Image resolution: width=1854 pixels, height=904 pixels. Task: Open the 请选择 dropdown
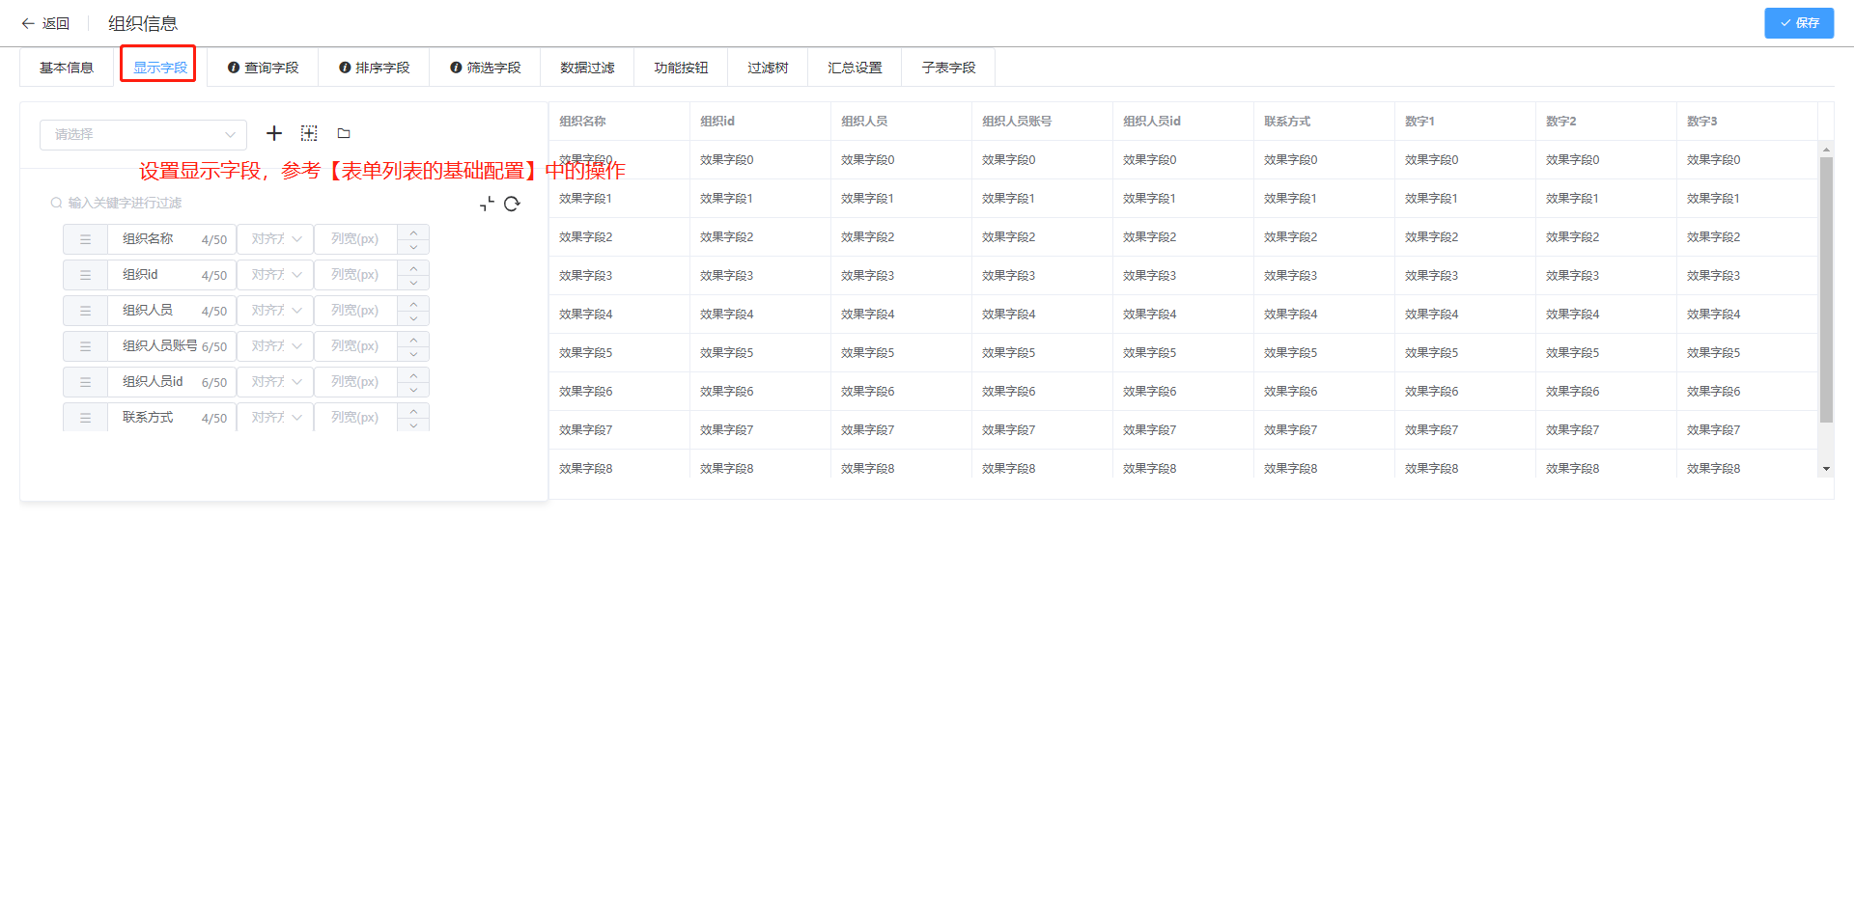(143, 134)
